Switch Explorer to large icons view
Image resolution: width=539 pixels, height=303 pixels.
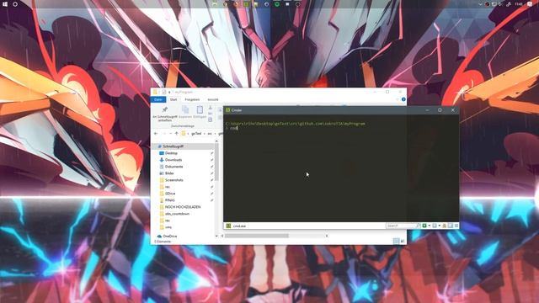pos(403,242)
